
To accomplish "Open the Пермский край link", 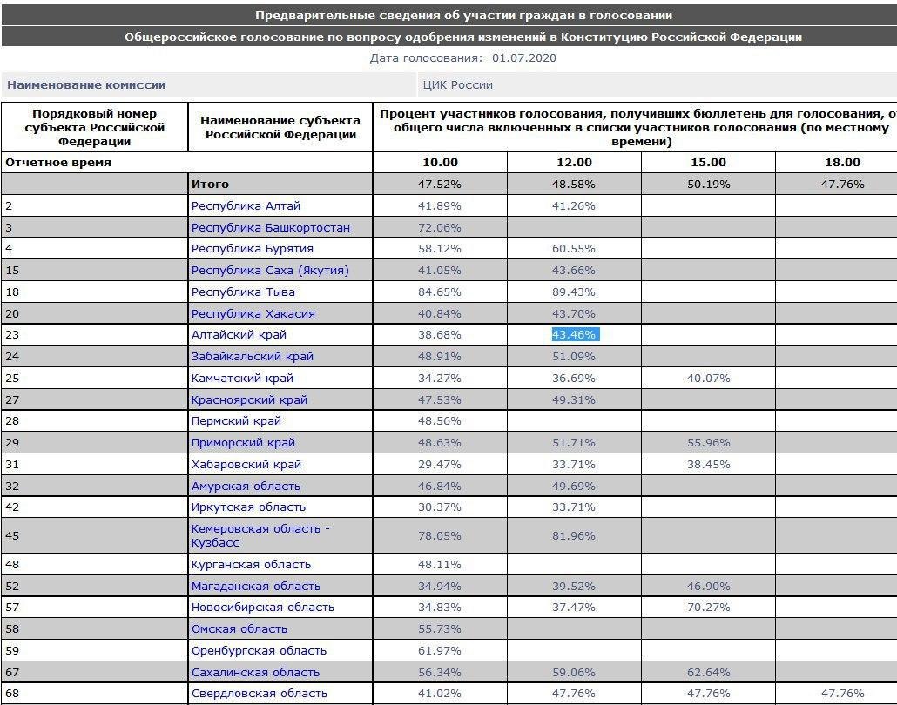I will [x=236, y=421].
